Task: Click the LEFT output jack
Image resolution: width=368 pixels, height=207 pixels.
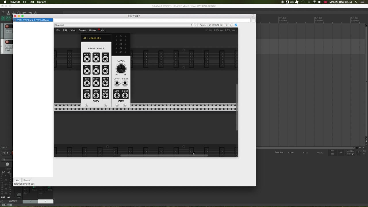Action: 117,95
